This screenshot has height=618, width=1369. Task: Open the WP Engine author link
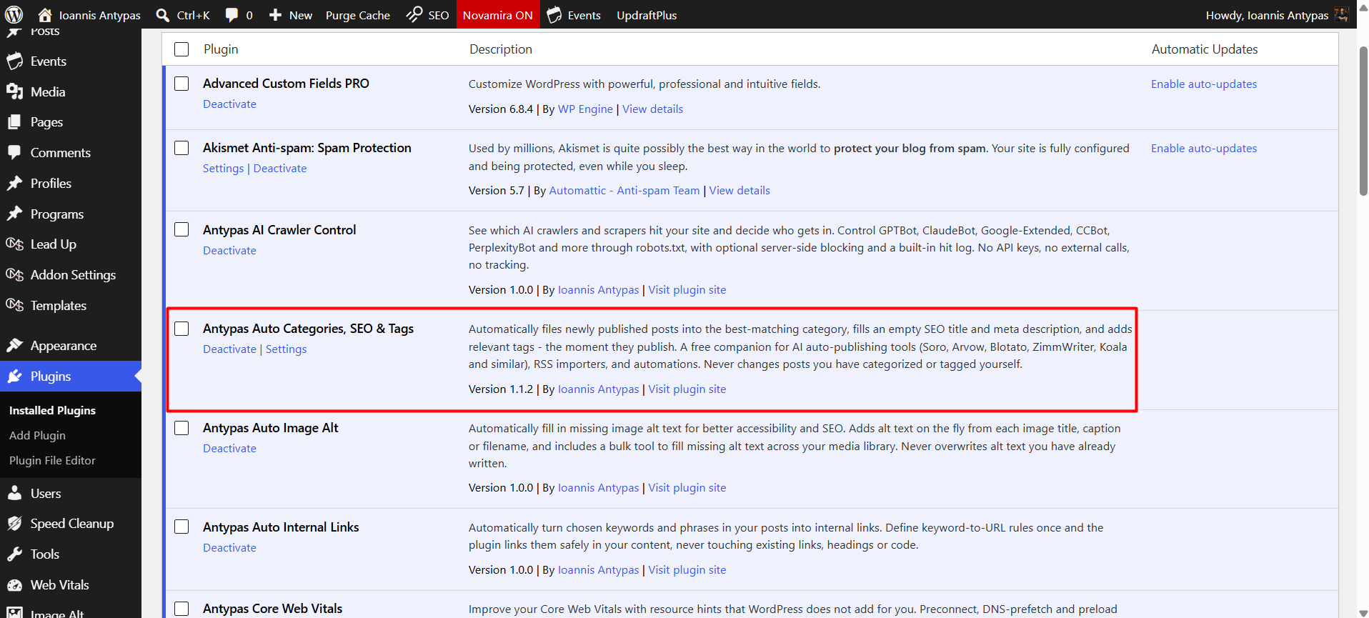click(585, 109)
